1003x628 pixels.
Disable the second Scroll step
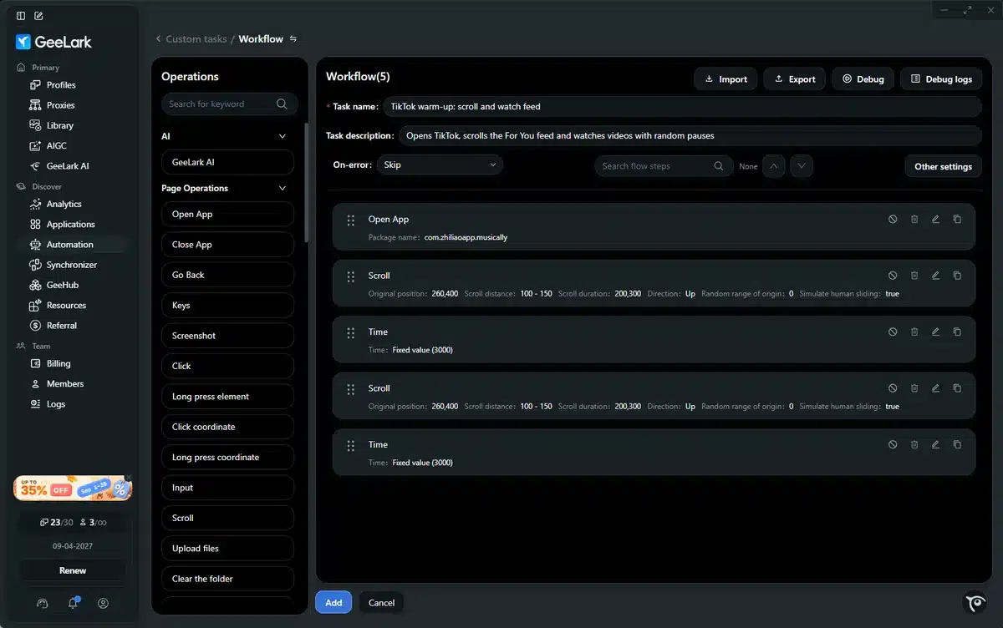[x=893, y=387]
